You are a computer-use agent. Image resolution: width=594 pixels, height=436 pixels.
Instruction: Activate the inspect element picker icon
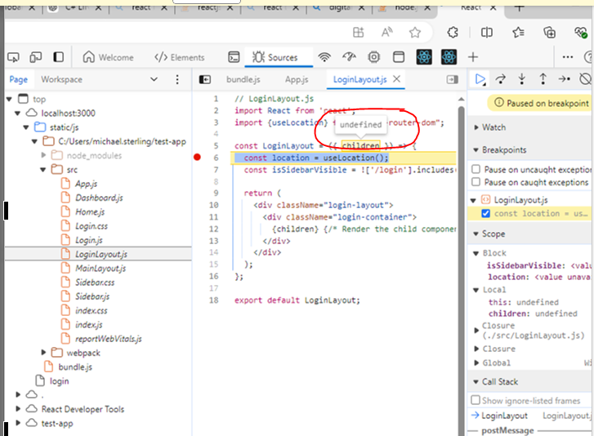click(13, 57)
